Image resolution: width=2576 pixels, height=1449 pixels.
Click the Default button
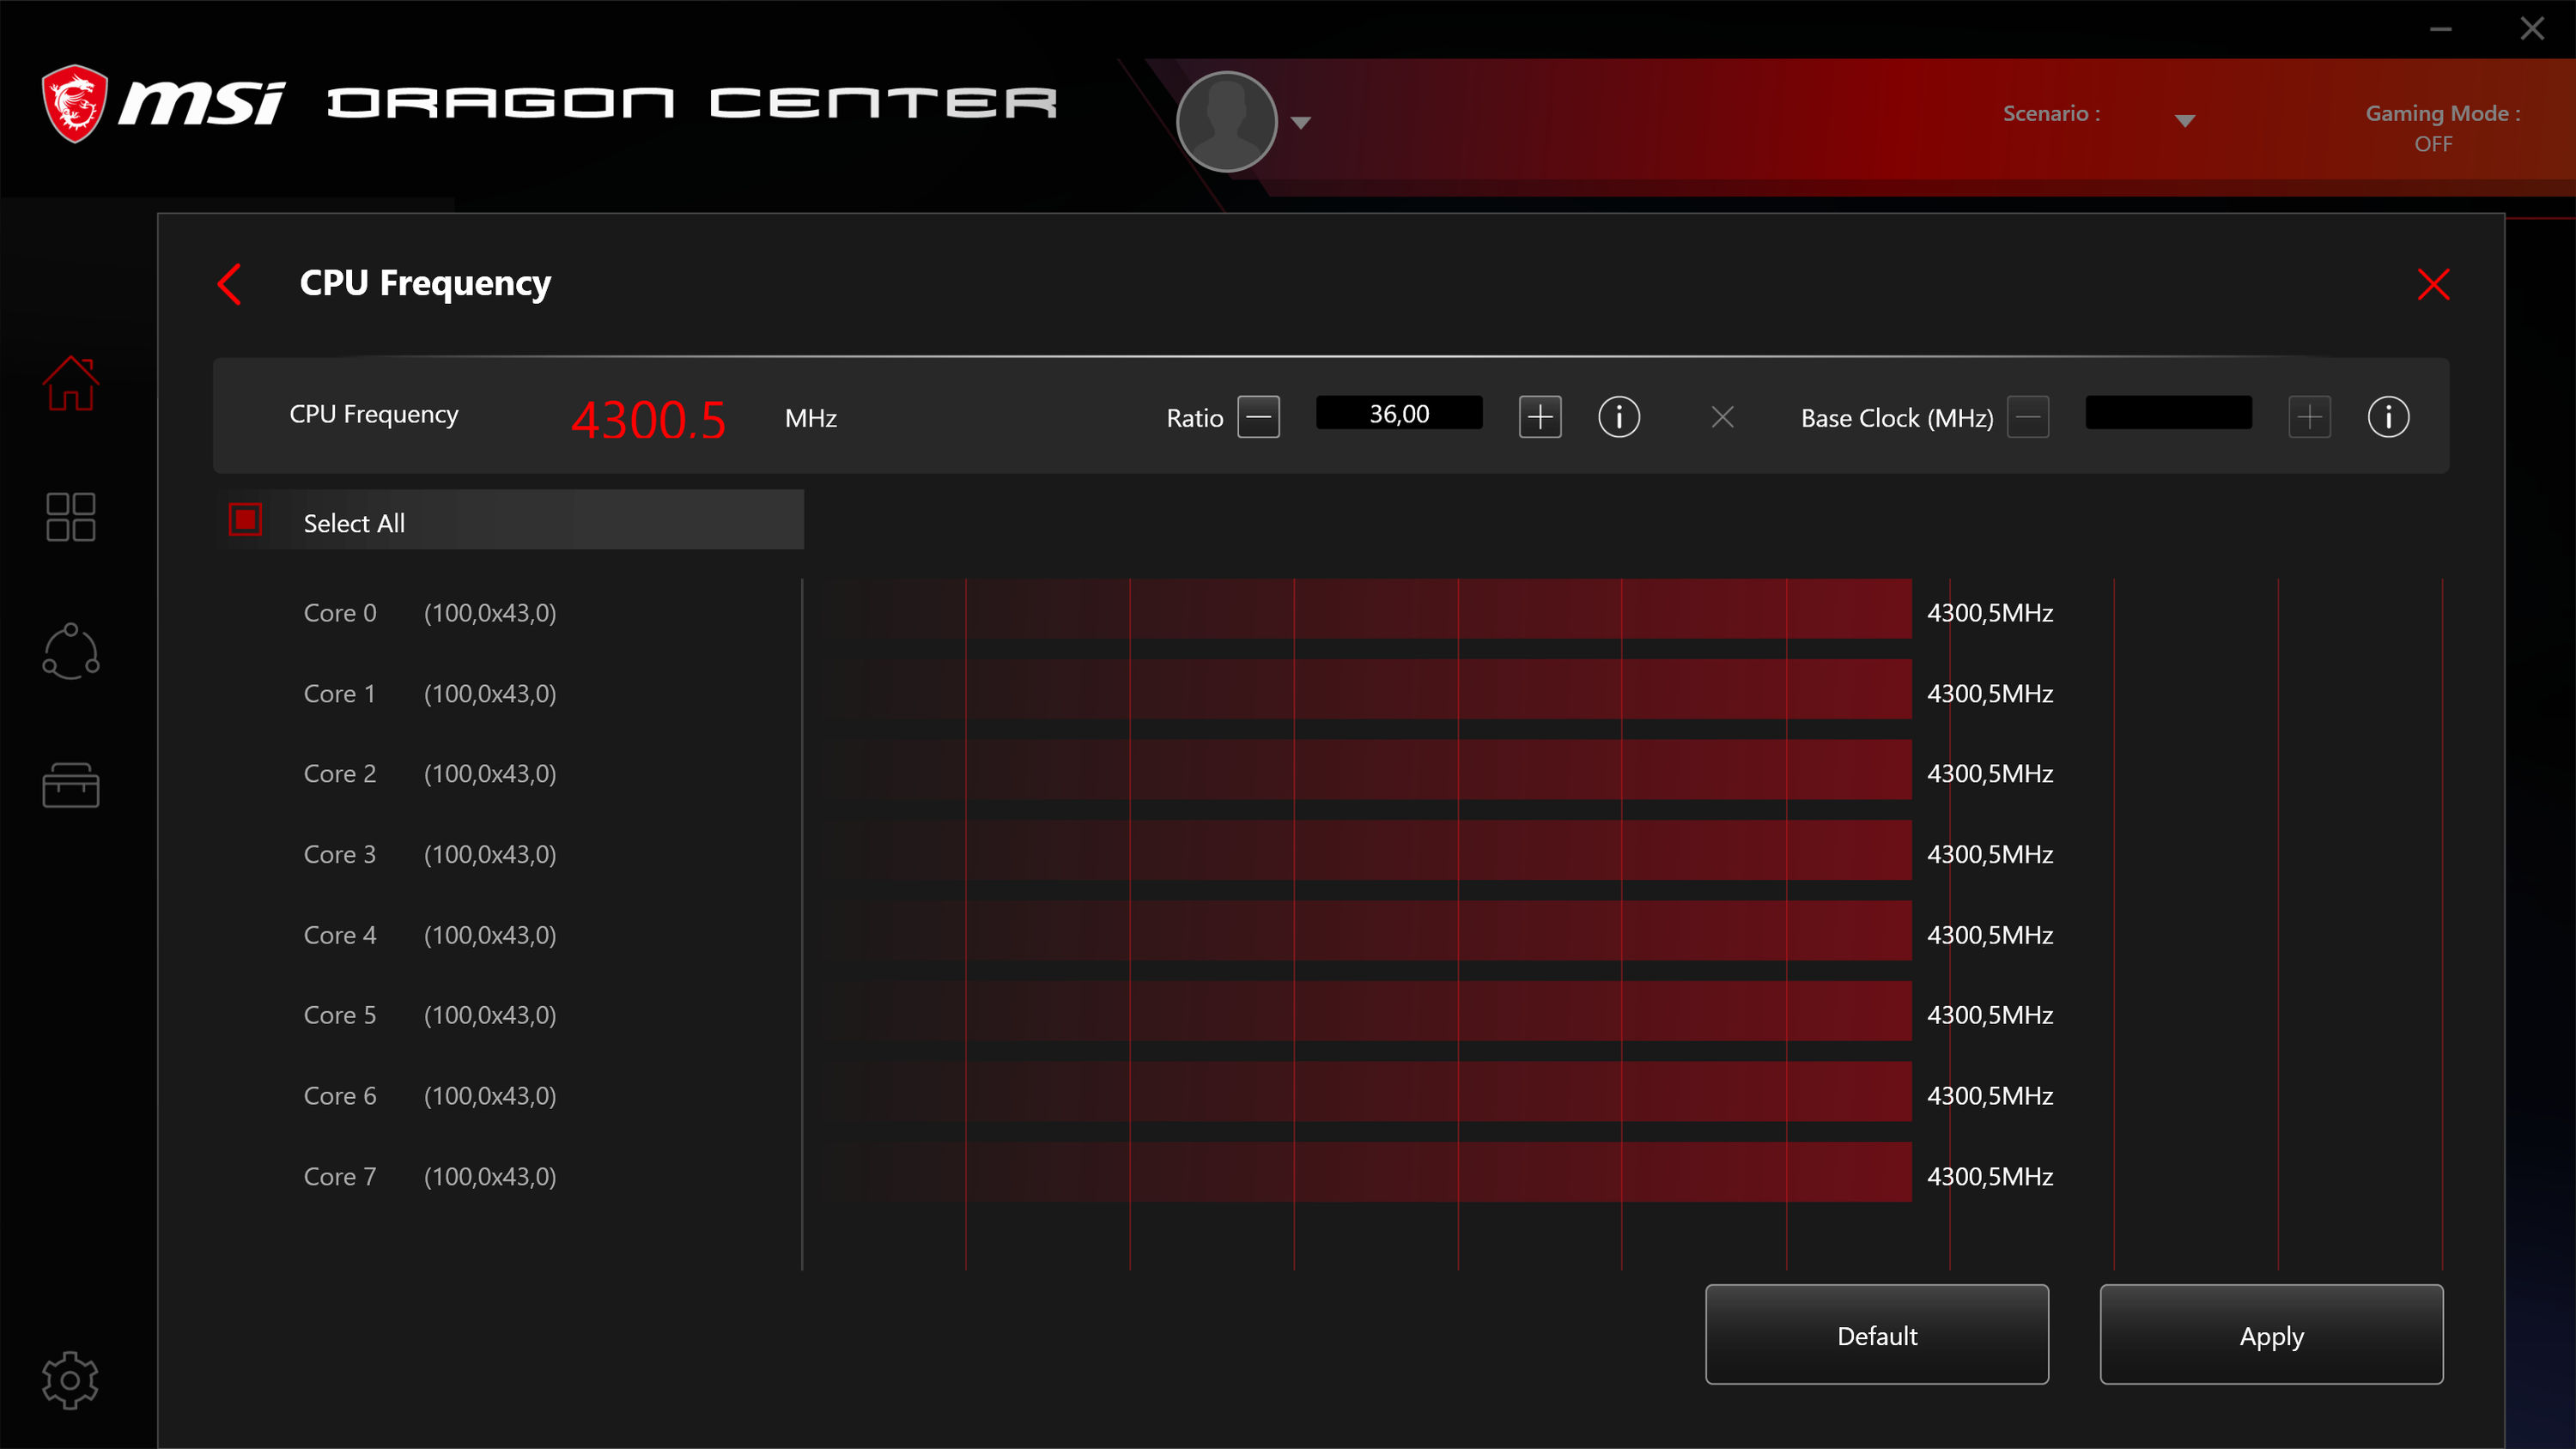pos(1876,1334)
